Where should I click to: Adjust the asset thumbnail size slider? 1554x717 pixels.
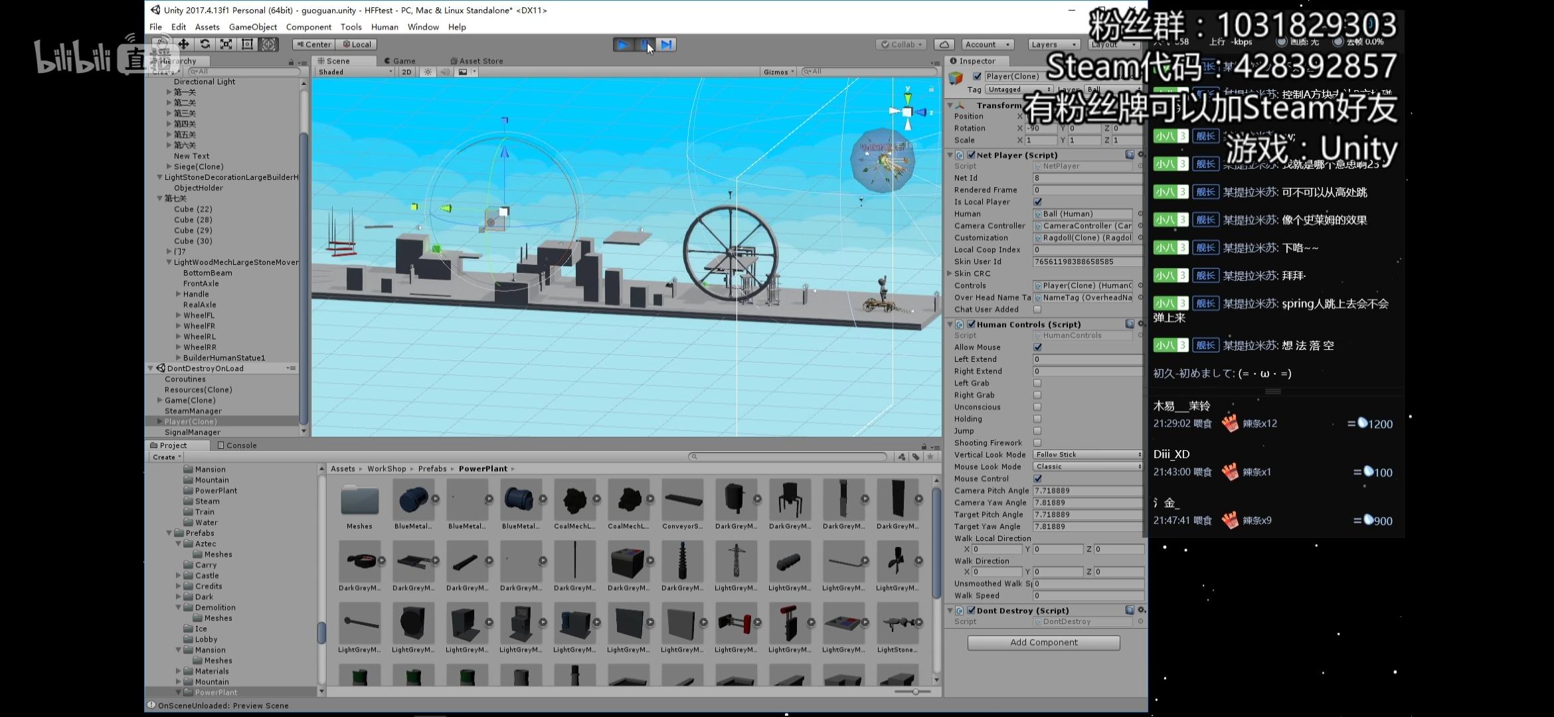tap(914, 692)
